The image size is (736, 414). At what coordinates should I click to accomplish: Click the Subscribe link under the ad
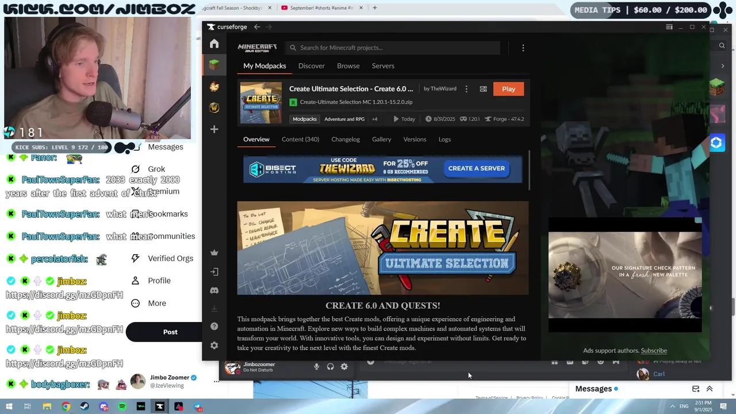654,351
